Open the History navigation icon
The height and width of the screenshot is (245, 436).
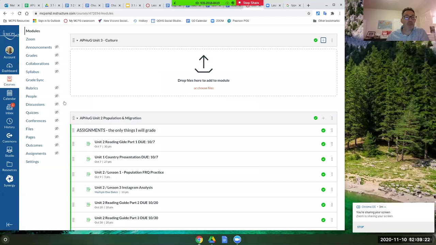(10, 124)
